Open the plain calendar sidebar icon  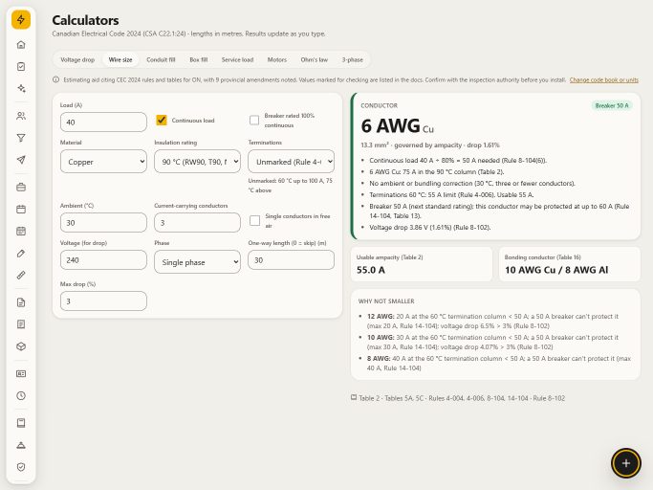click(21, 209)
